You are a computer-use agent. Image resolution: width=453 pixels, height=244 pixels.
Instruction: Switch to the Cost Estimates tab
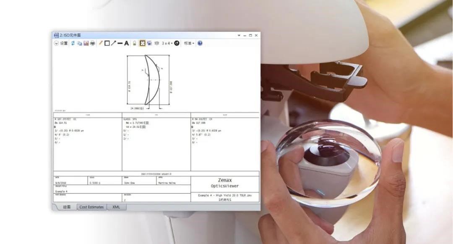coord(91,207)
